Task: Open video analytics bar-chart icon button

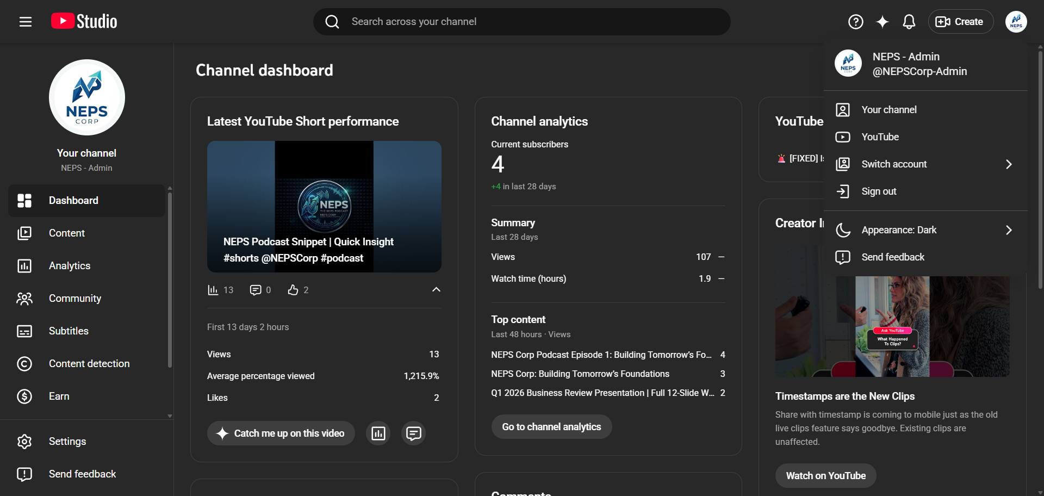Action: click(x=378, y=433)
